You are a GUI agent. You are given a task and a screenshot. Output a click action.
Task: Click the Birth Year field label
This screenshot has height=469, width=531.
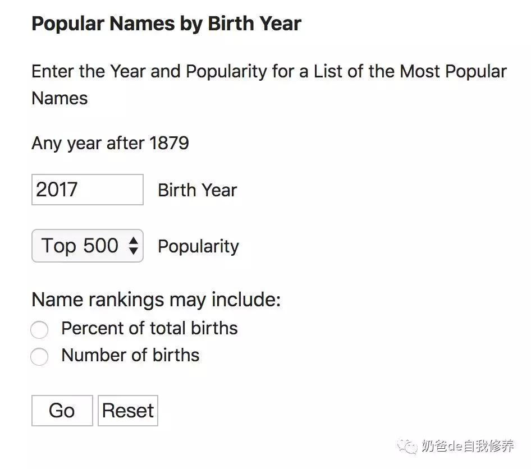tap(197, 190)
